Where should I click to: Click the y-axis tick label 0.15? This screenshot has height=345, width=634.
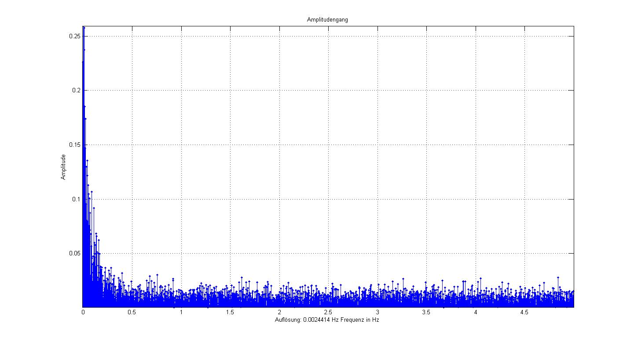pyautogui.click(x=74, y=145)
